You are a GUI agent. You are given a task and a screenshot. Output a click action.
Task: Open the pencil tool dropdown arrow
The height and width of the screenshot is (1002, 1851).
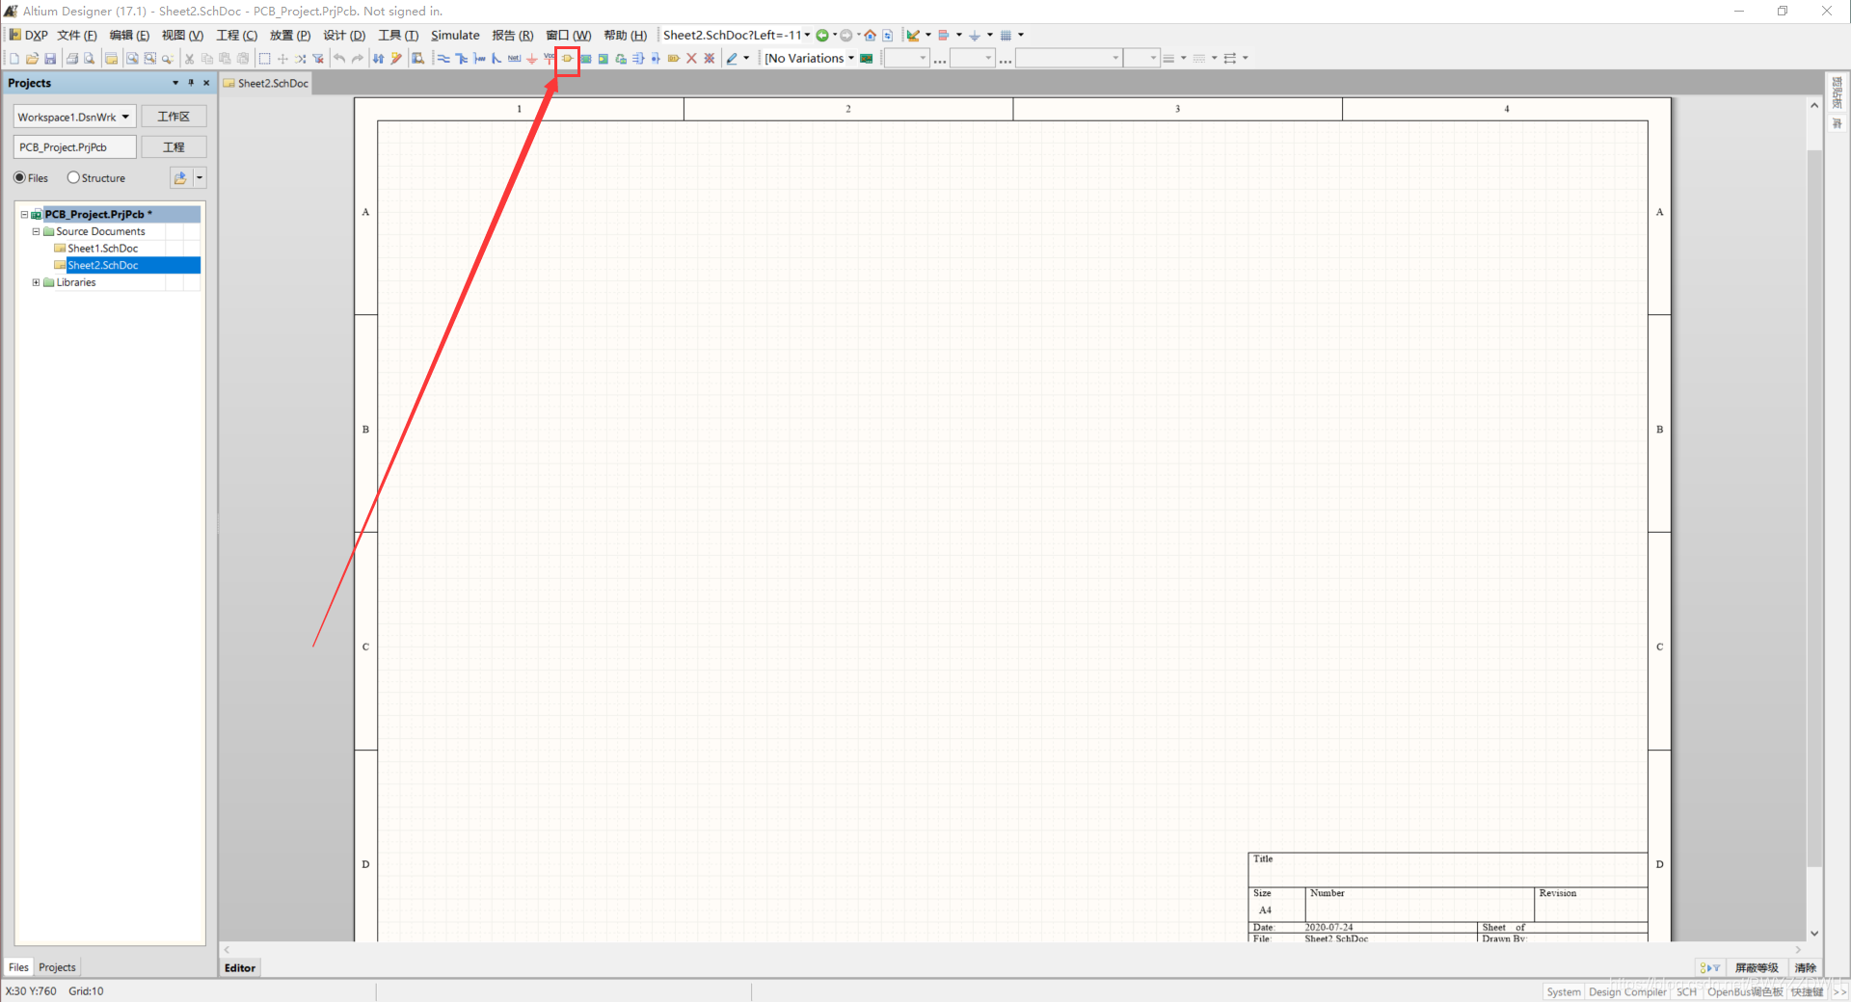pos(746,59)
